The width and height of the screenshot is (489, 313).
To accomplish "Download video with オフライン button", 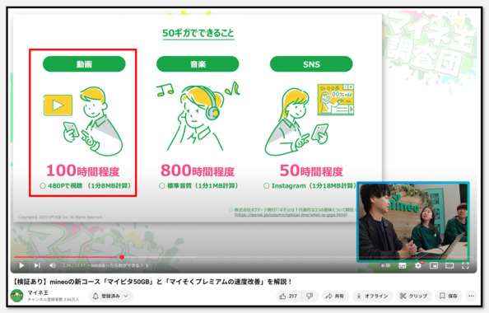I will (372, 297).
